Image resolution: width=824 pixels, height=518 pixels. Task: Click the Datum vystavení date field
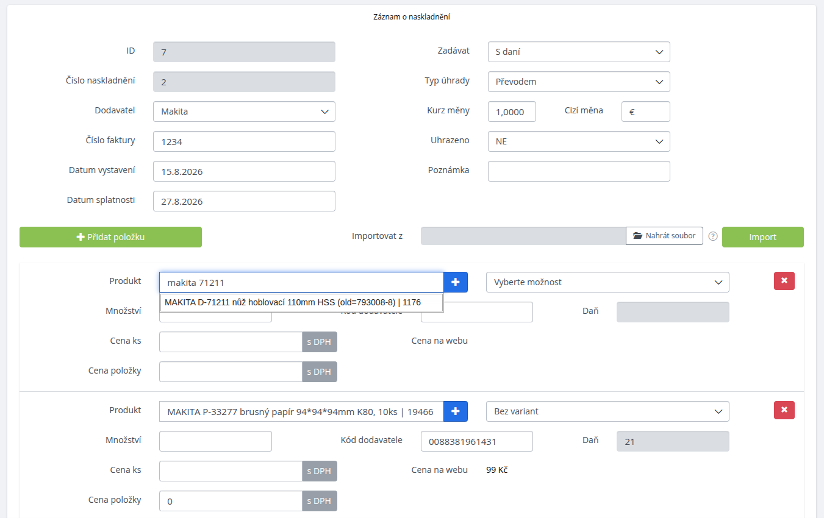[244, 171]
